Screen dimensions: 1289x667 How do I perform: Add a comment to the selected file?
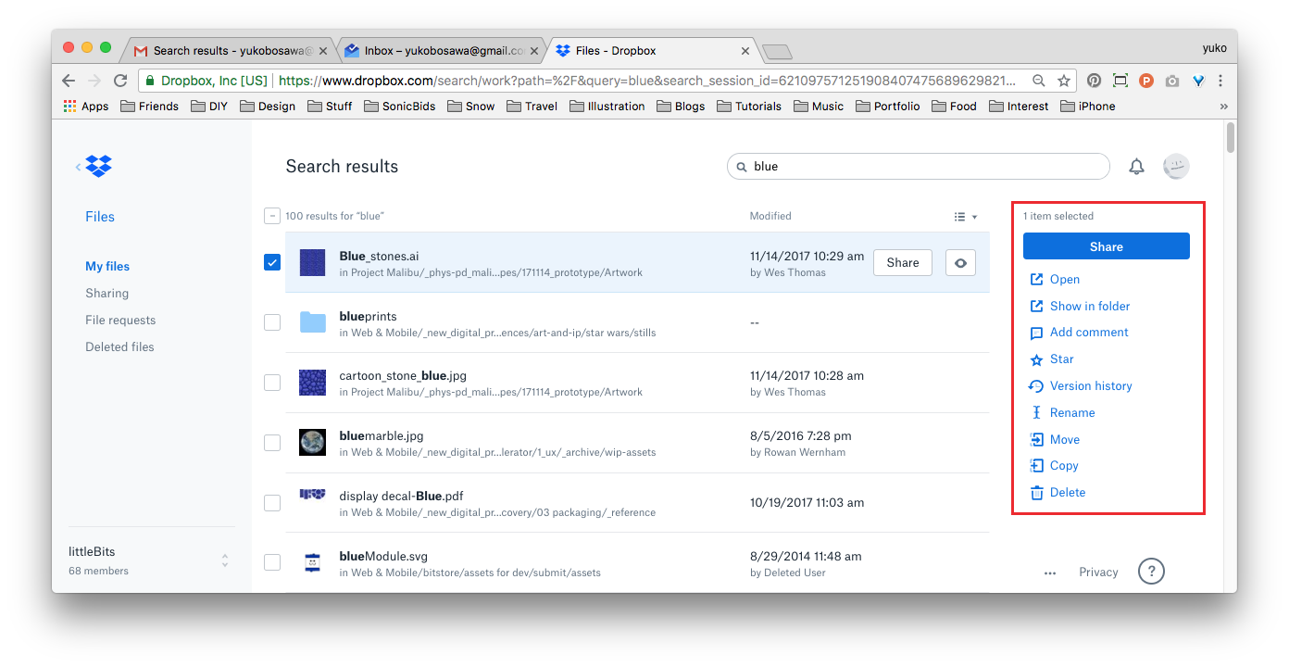click(1089, 332)
